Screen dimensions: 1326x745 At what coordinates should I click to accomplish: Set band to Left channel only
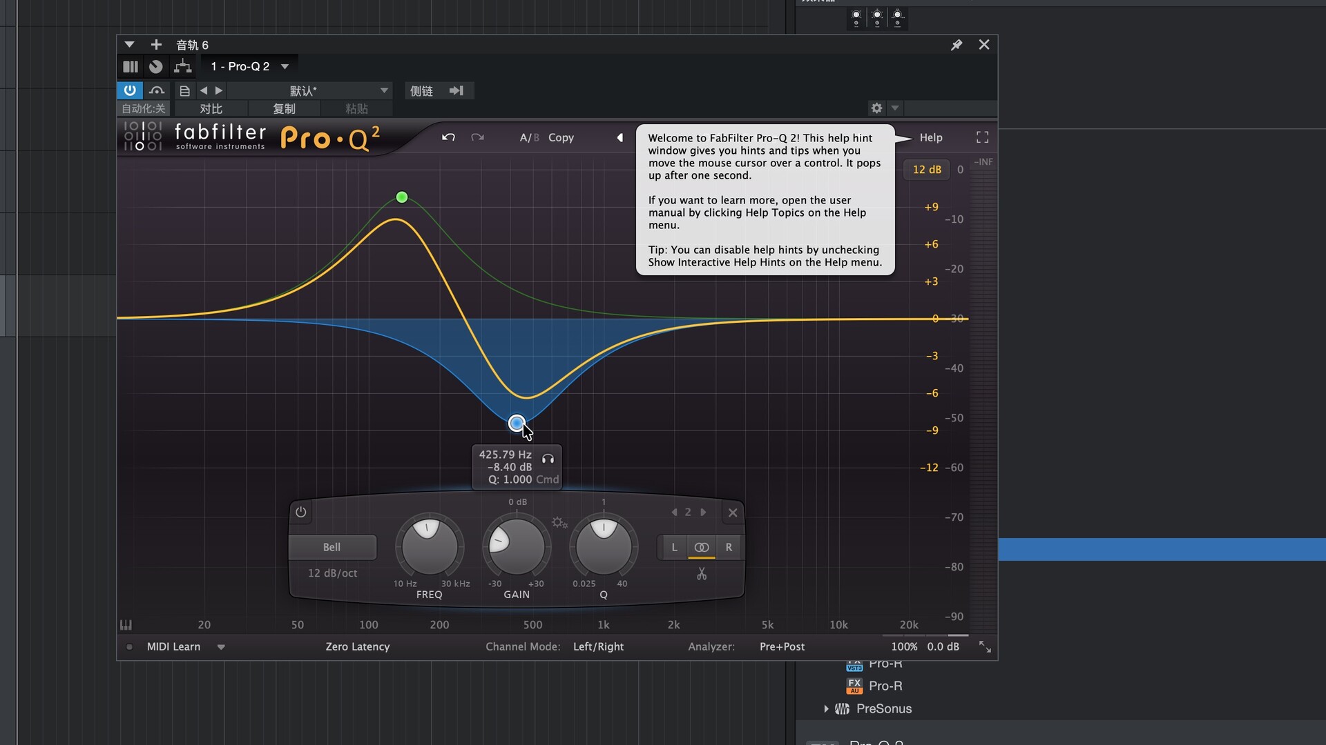674,547
